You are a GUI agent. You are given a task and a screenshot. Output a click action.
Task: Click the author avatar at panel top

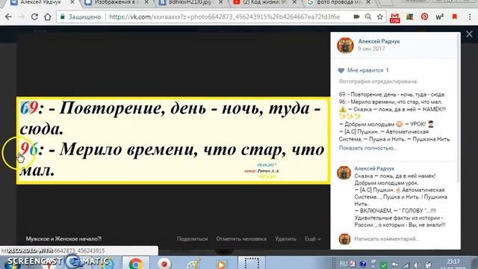pyautogui.click(x=345, y=45)
